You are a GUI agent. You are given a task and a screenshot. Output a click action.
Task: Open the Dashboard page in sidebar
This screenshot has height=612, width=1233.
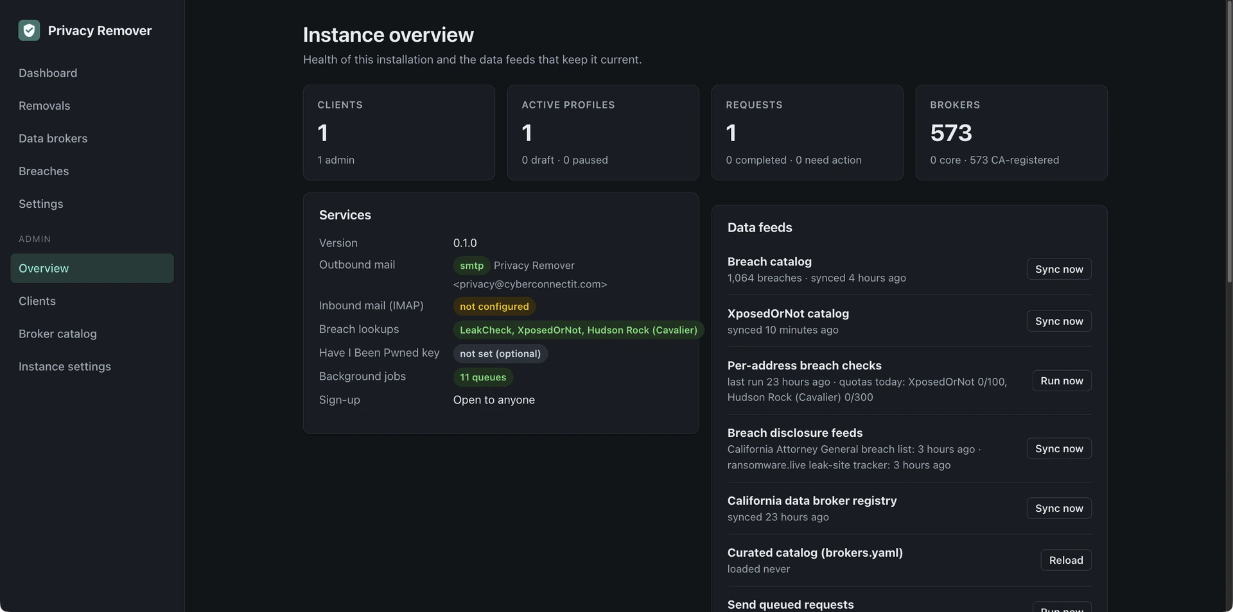(48, 73)
